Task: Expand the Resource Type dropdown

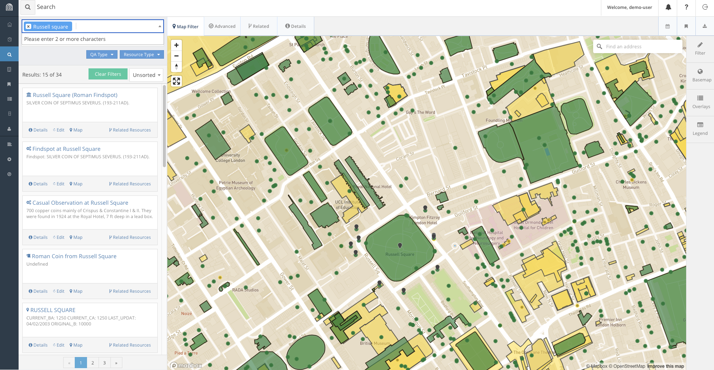Action: (x=142, y=55)
